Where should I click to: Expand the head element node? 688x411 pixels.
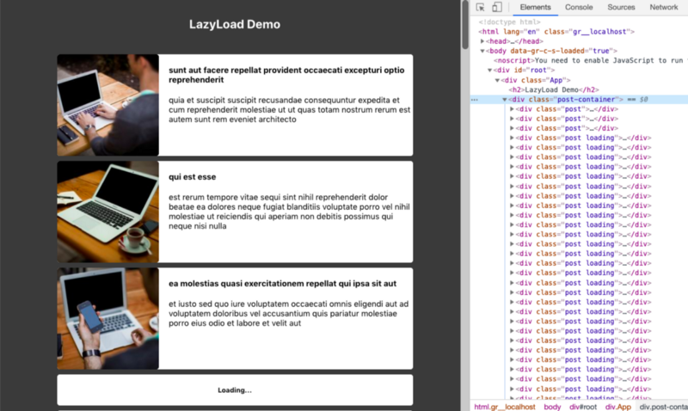pyautogui.click(x=483, y=41)
